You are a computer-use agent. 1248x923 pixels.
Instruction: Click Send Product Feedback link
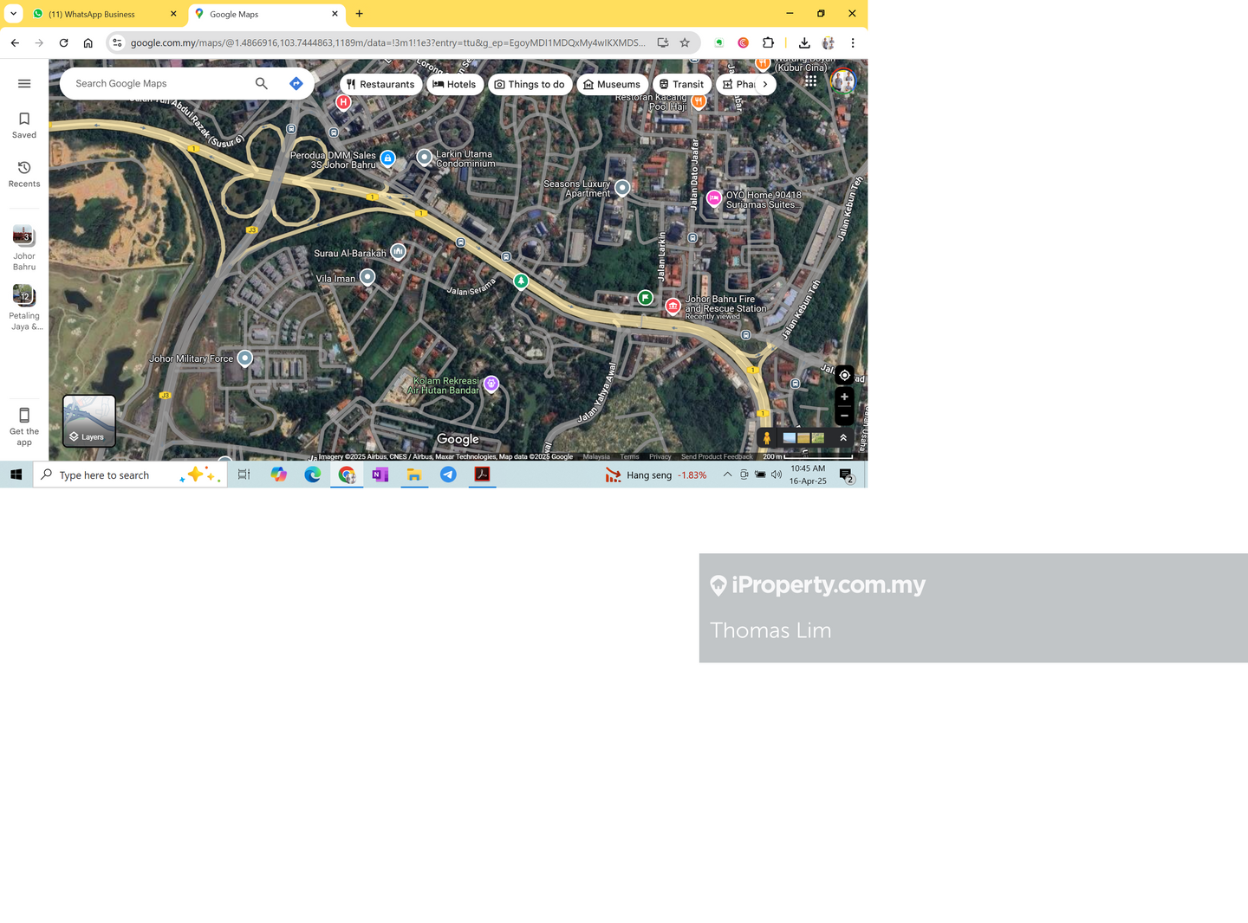tap(716, 457)
